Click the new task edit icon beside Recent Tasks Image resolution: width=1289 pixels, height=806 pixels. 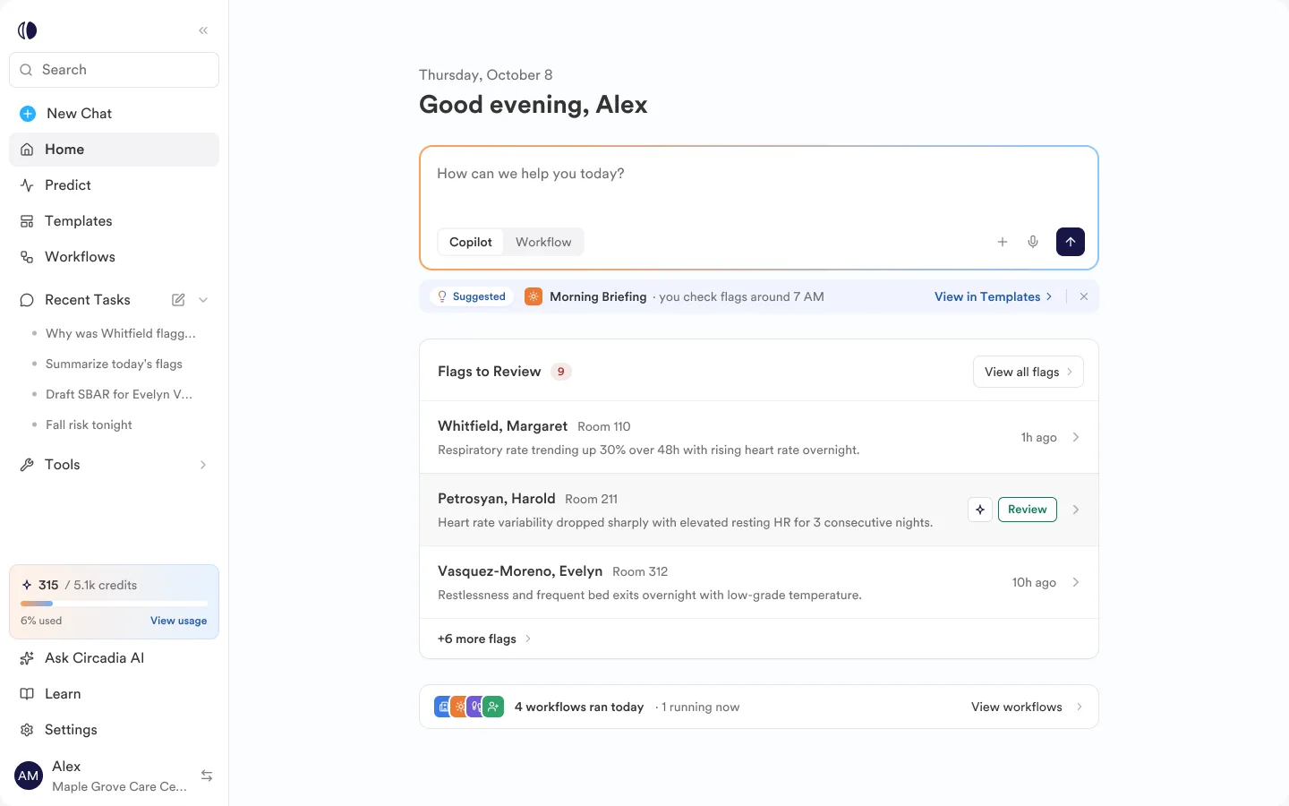(178, 300)
